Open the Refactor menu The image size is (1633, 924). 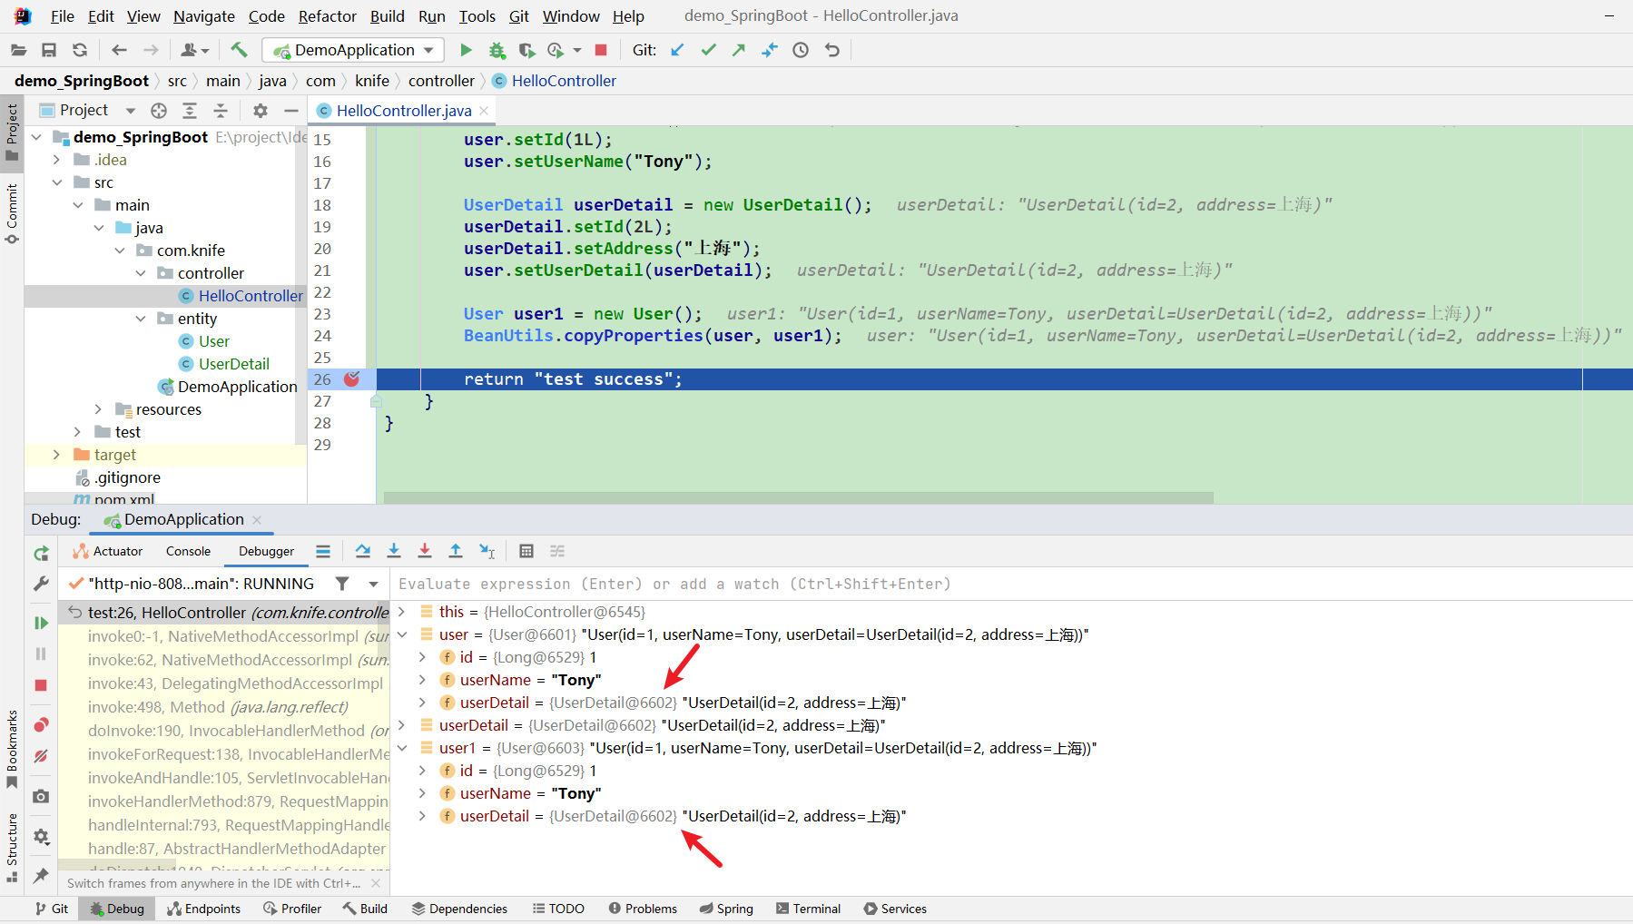(x=327, y=15)
